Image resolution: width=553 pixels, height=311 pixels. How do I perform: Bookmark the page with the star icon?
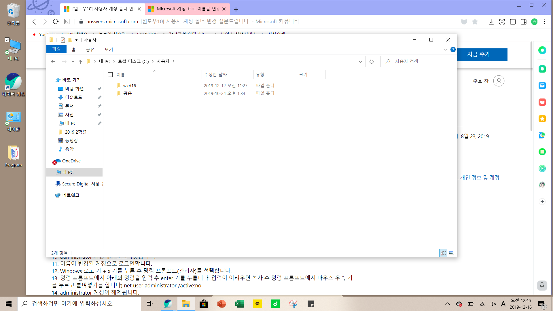[x=475, y=22]
